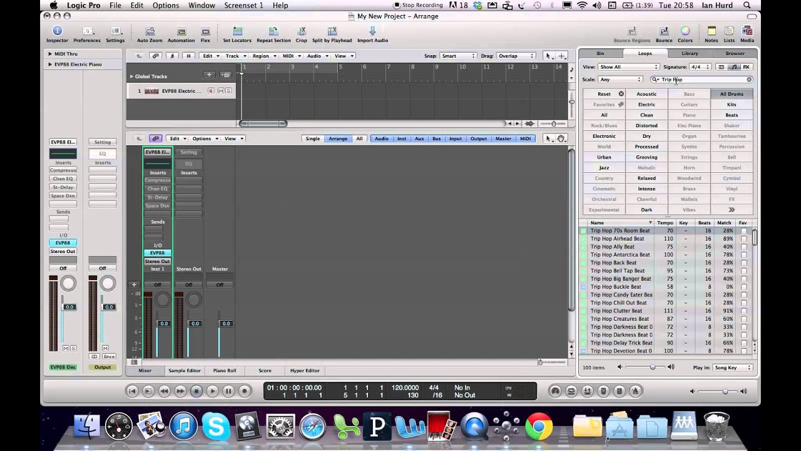
Task: Click the Reset button in loop categories
Action: point(604,94)
